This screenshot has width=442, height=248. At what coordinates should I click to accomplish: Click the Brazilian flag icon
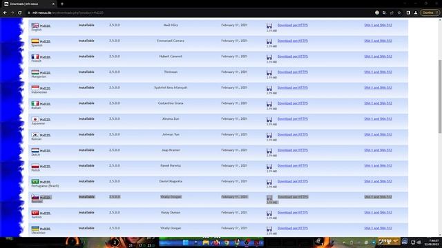[x=35, y=181]
